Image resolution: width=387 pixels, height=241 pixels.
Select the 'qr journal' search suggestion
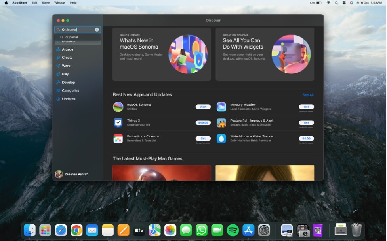point(72,37)
